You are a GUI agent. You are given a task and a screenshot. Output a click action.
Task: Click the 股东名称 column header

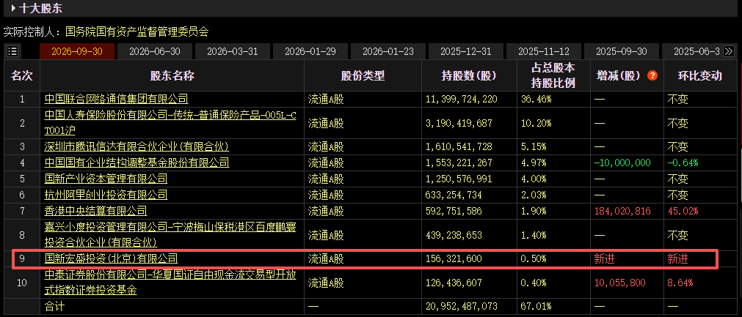tap(172, 75)
